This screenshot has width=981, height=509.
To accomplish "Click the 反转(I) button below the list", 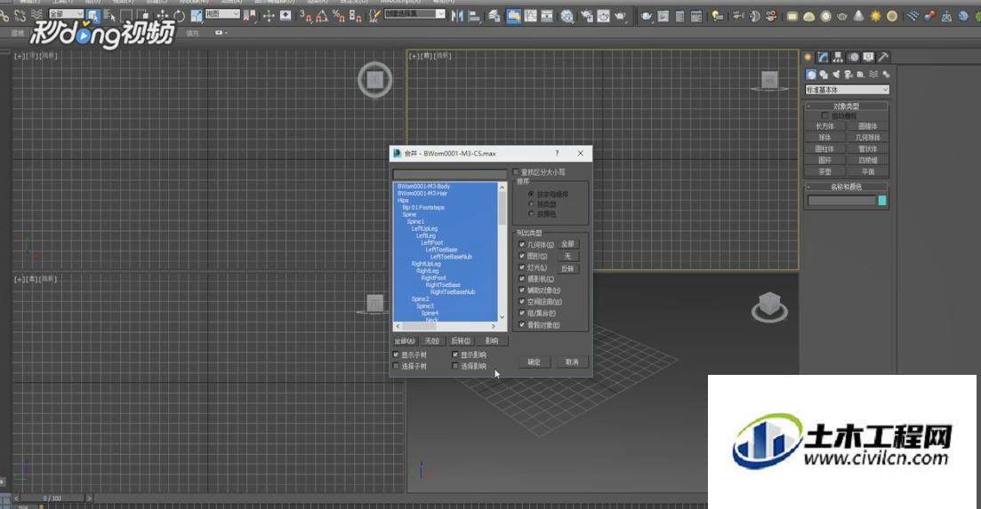I will [x=461, y=341].
